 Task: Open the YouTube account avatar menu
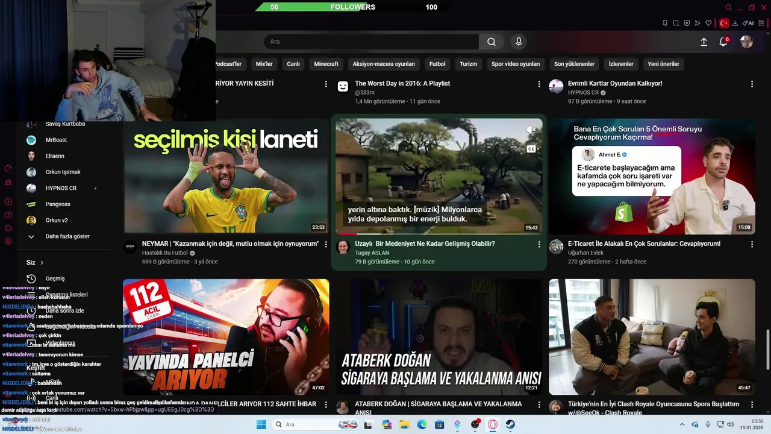[746, 42]
